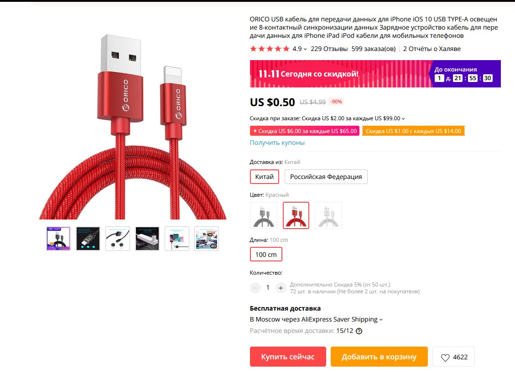Open the thumbnail showing the power strip

tap(147, 239)
